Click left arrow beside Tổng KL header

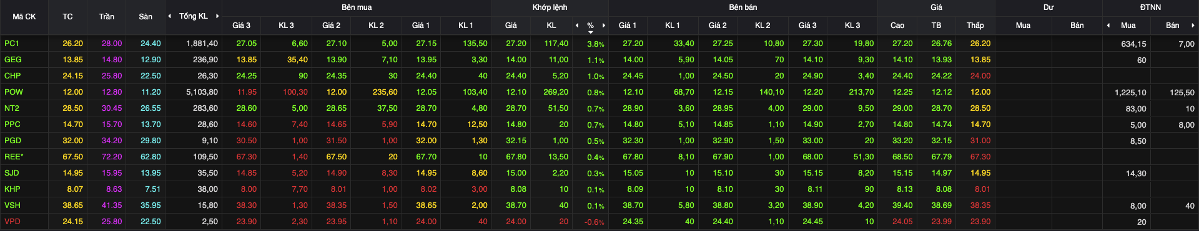point(170,16)
